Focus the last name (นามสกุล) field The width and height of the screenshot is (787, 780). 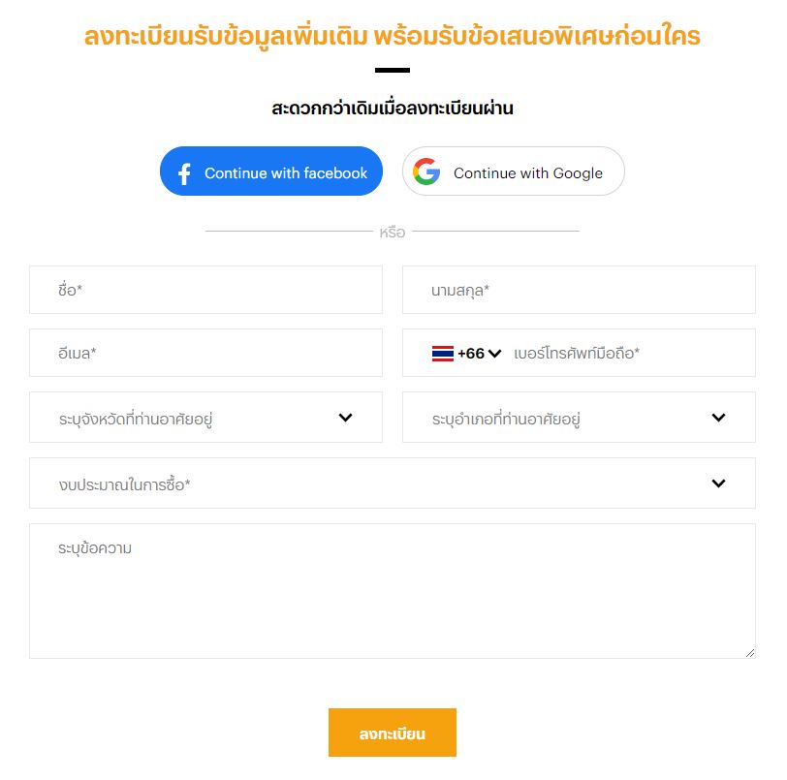pos(579,290)
